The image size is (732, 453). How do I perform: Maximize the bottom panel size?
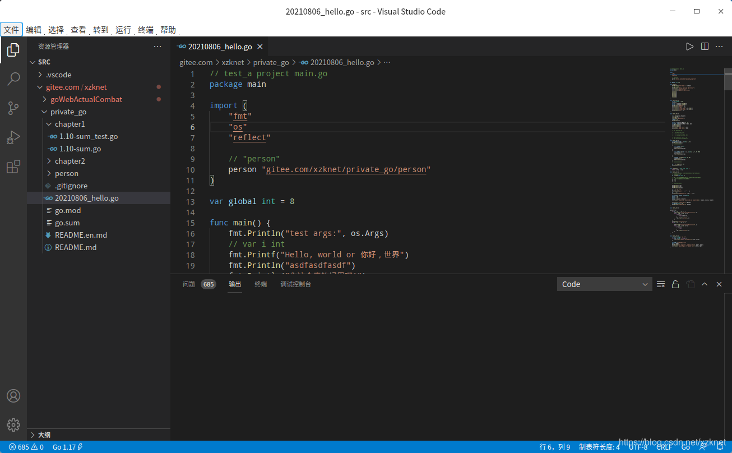(x=705, y=284)
